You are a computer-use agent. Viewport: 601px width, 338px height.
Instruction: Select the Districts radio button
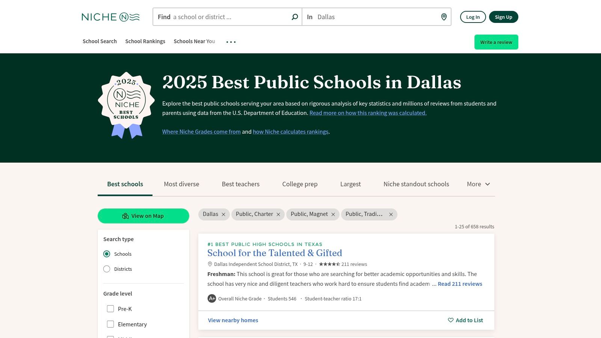pos(107,269)
